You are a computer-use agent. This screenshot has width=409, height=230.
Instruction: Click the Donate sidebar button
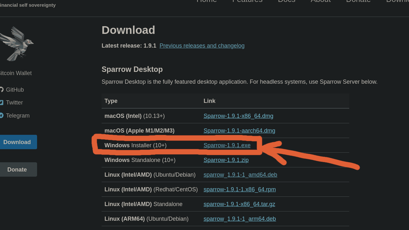18,169
